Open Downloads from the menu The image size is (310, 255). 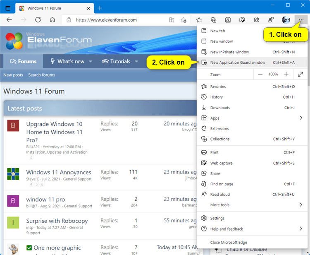point(252,108)
